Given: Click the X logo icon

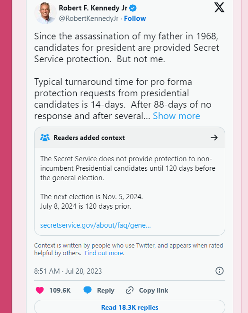Looking at the screenshot, I should 219,8.
